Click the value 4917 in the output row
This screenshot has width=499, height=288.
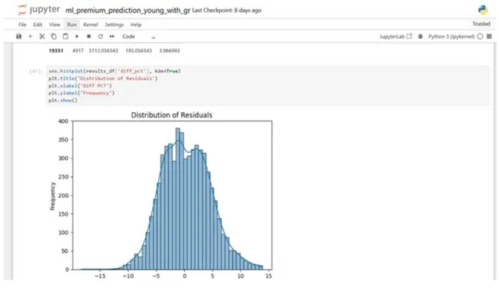tap(78, 51)
